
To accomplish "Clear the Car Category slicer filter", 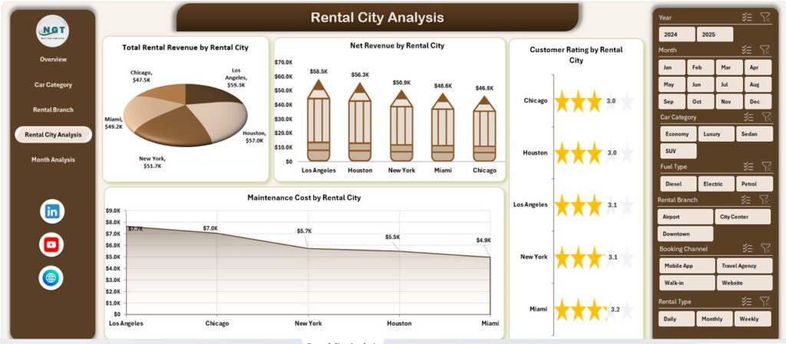I will (x=765, y=116).
